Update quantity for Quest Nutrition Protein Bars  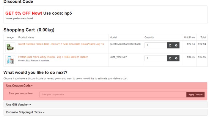pyautogui.click(x=170, y=45)
